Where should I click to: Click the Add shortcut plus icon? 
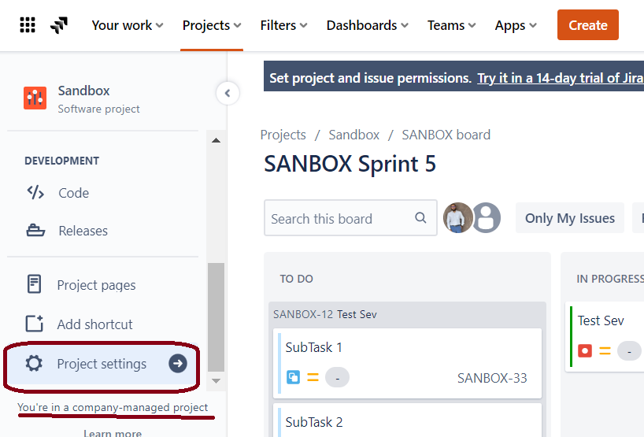pyautogui.click(x=35, y=324)
